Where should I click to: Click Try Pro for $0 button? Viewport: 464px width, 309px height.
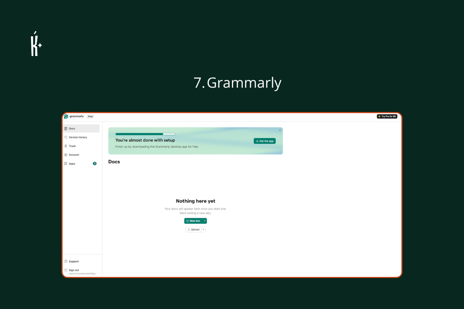pos(387,116)
